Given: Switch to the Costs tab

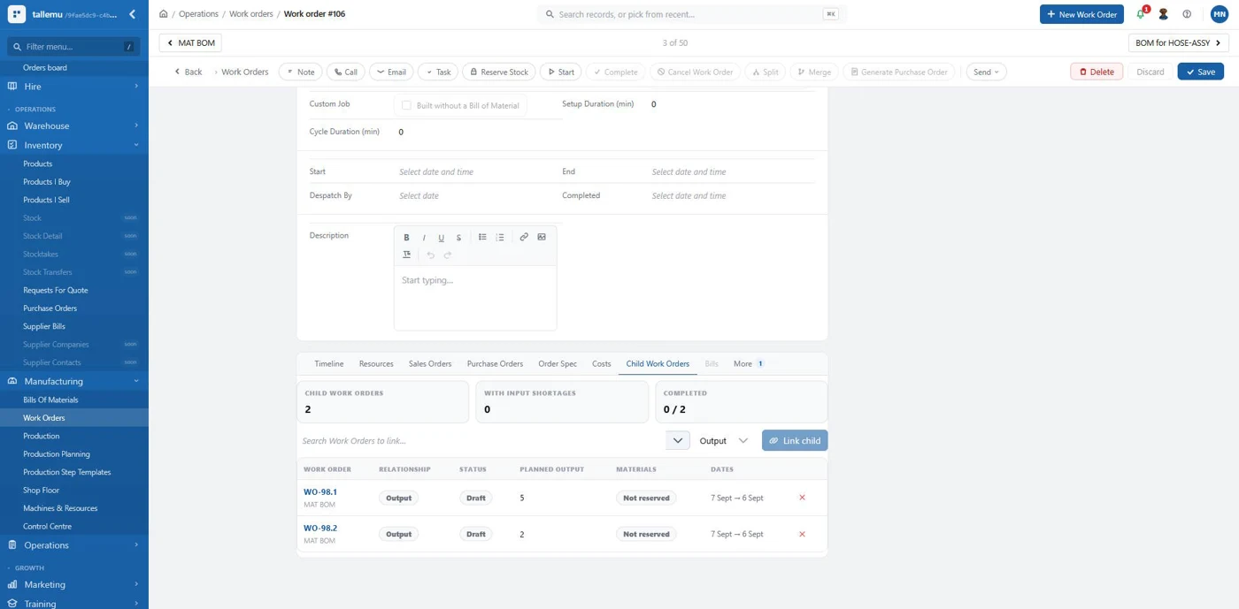Looking at the screenshot, I should coord(602,363).
